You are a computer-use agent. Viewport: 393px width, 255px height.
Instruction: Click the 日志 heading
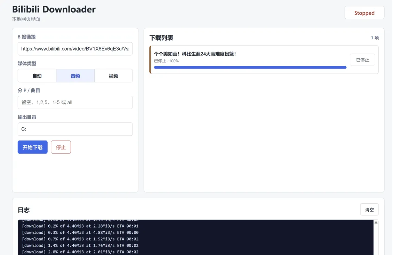click(24, 210)
